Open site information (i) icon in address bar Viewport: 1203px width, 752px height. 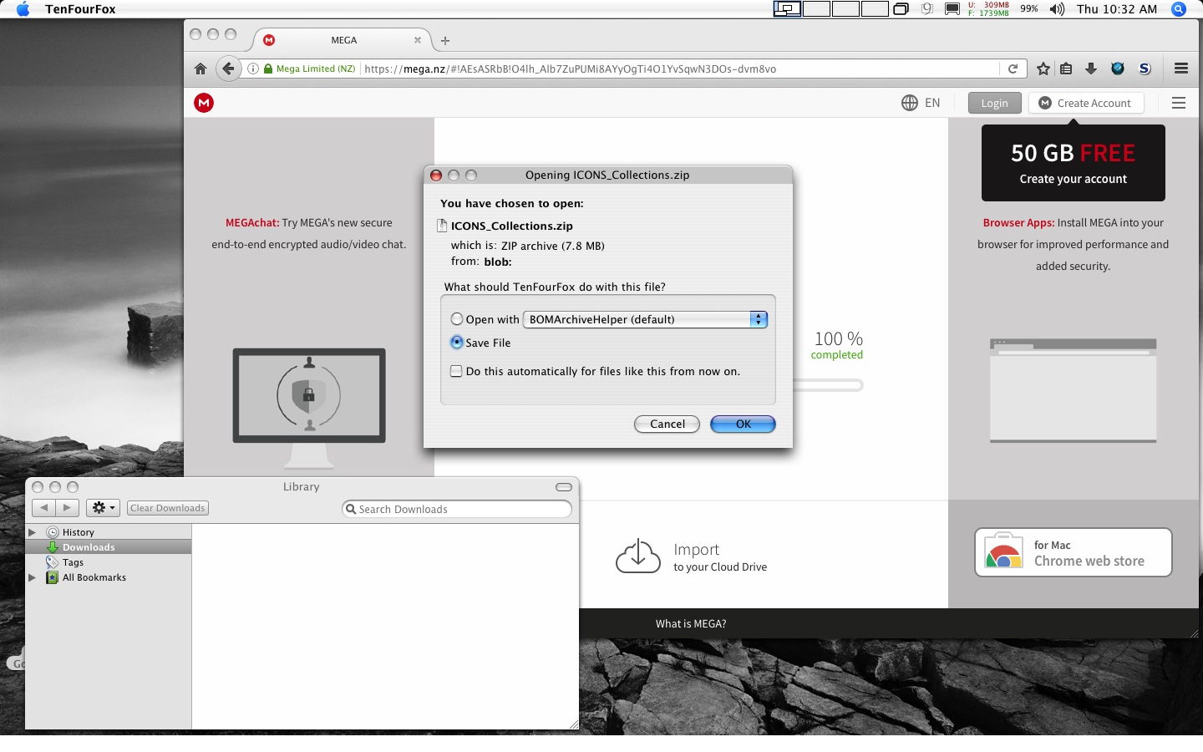coord(252,69)
